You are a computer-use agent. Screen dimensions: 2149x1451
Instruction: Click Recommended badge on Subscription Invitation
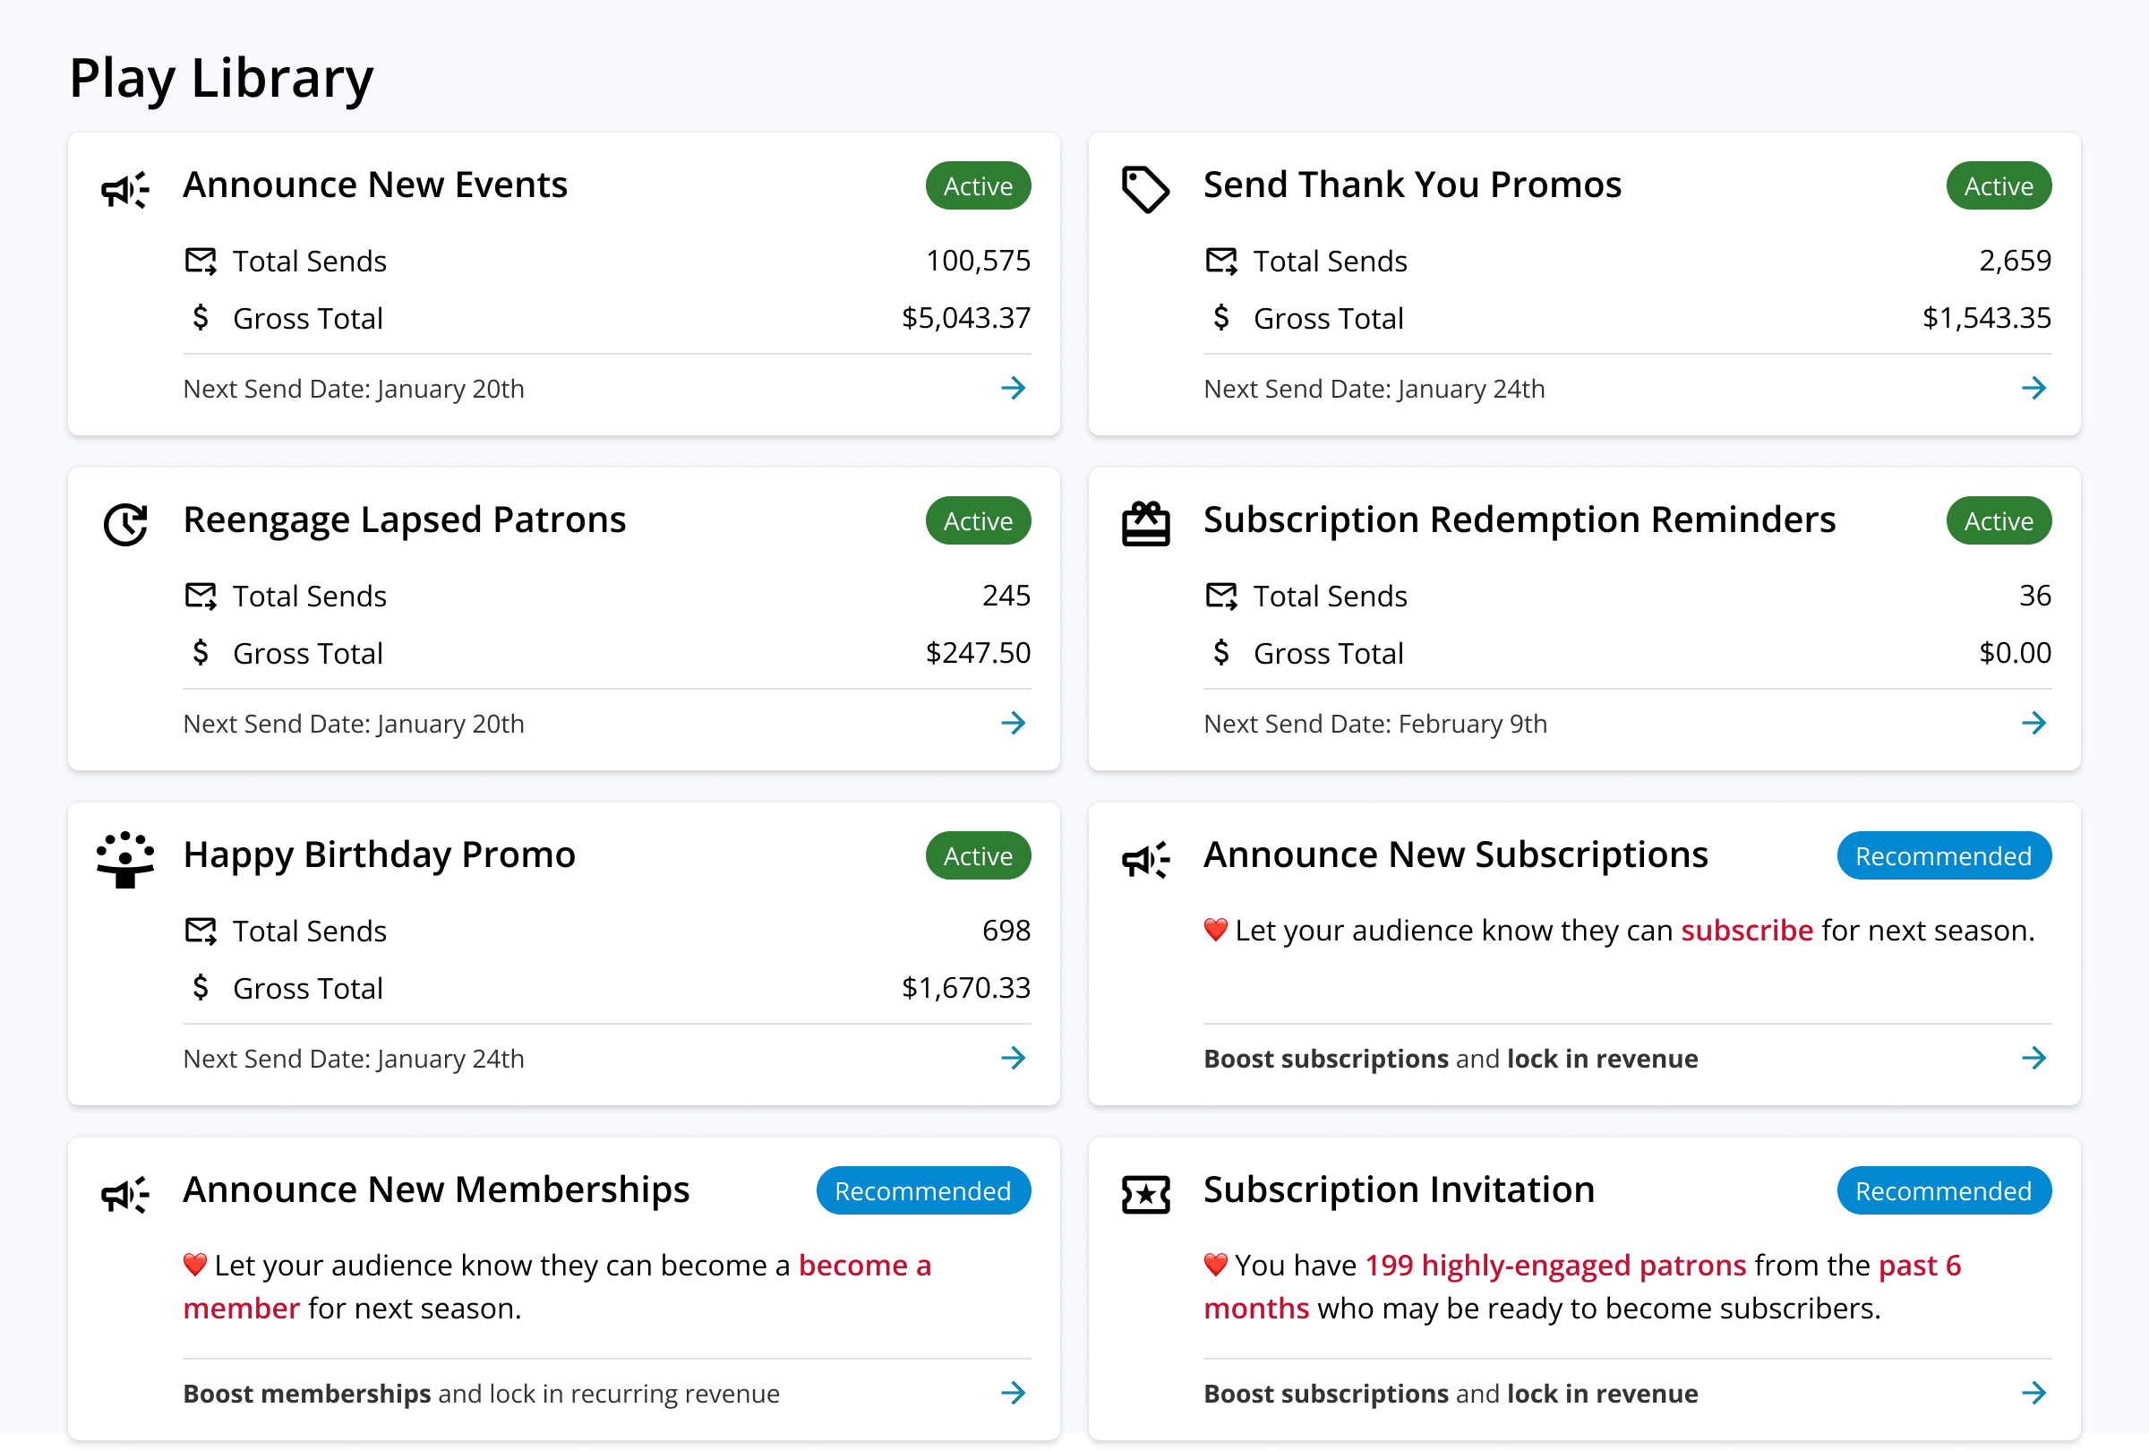coord(1944,1190)
